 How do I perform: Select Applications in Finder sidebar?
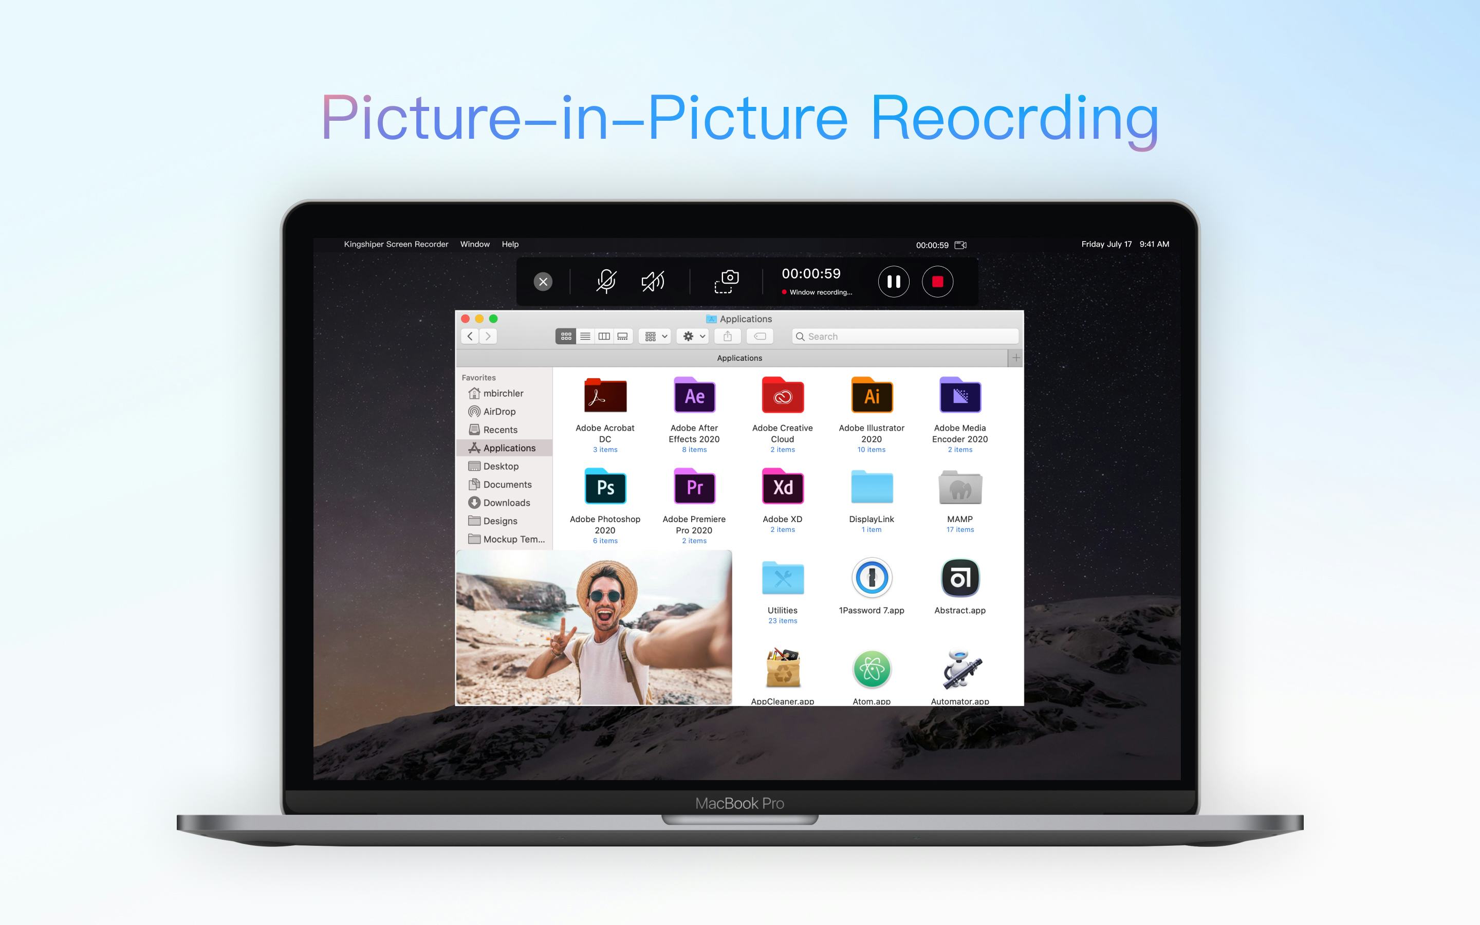[x=509, y=448]
